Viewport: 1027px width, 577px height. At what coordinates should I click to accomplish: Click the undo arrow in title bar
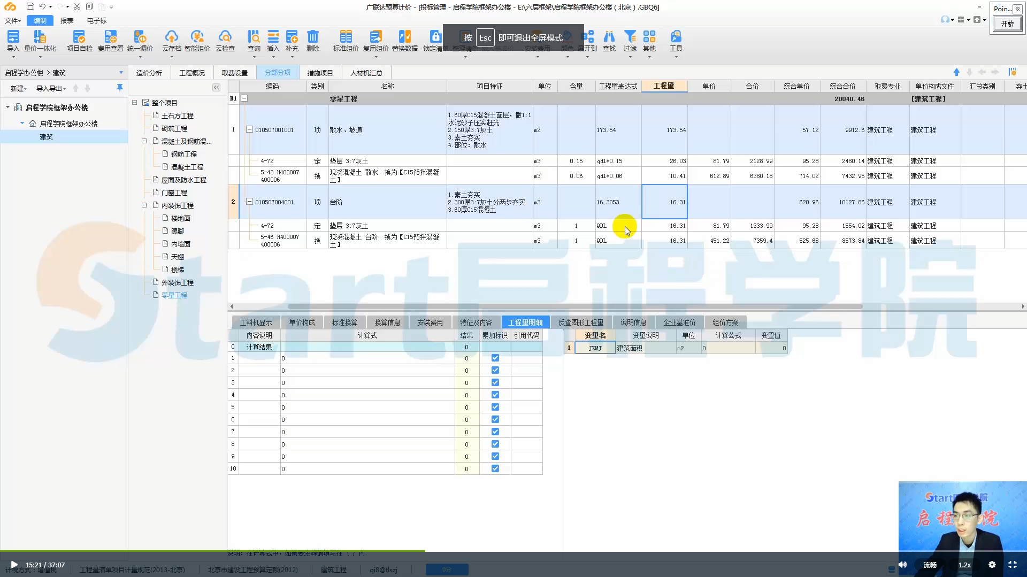(42, 7)
